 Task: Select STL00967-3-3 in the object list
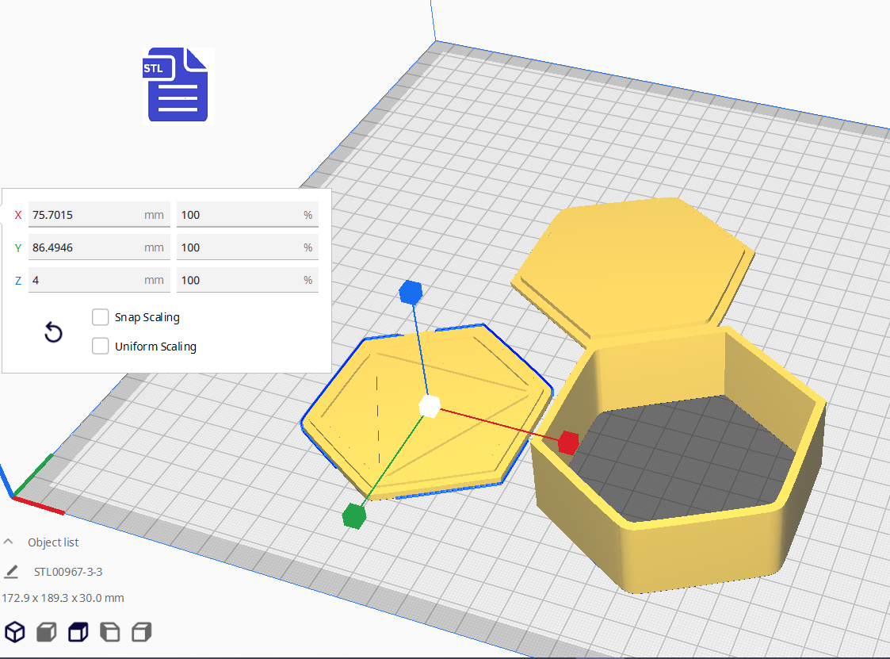68,572
